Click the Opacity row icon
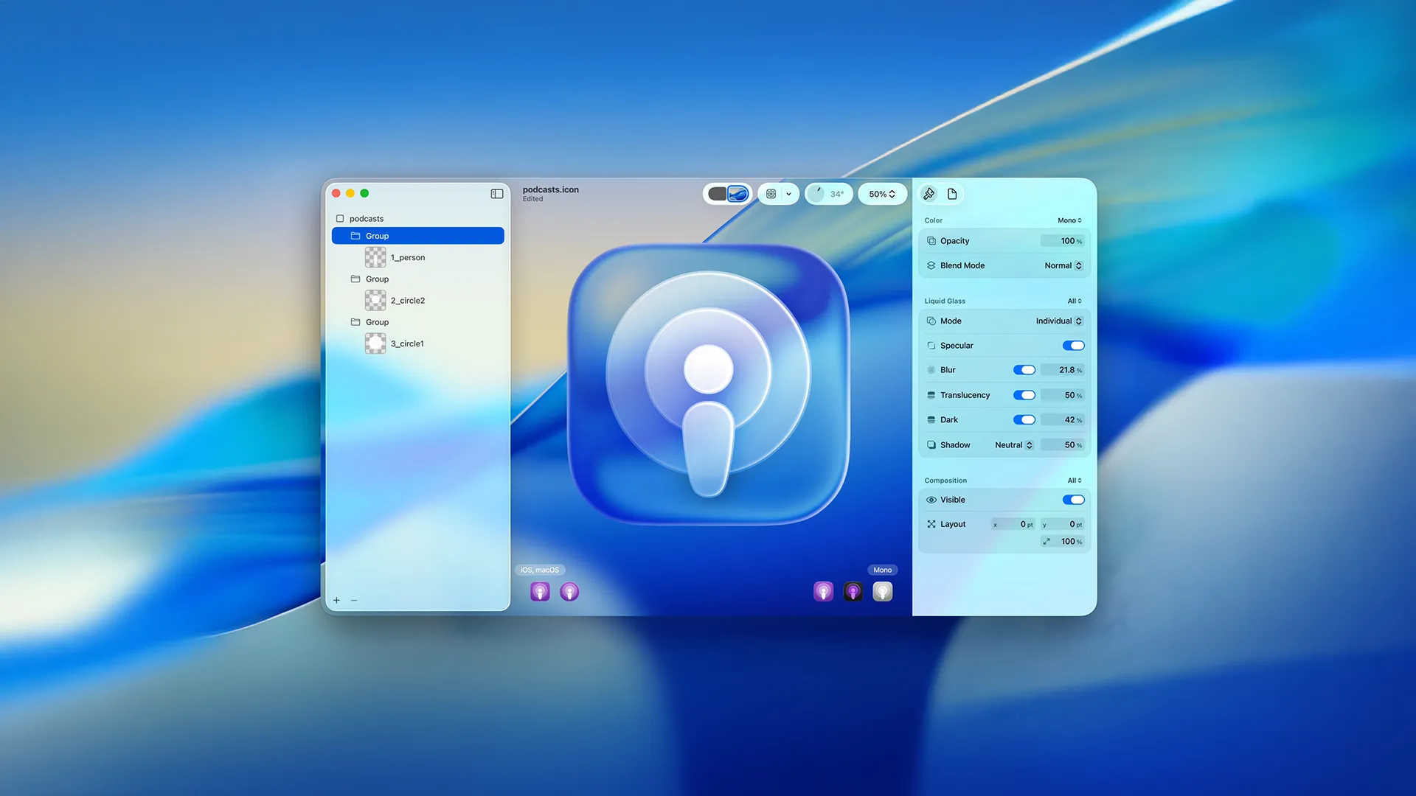The width and height of the screenshot is (1416, 796). click(x=931, y=241)
